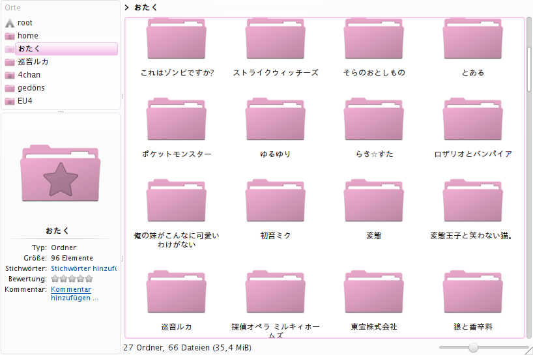The width and height of the screenshot is (533, 355).
Task: Select the 探偵オペラ ミルキィホームズ folder icon
Action: point(276,291)
